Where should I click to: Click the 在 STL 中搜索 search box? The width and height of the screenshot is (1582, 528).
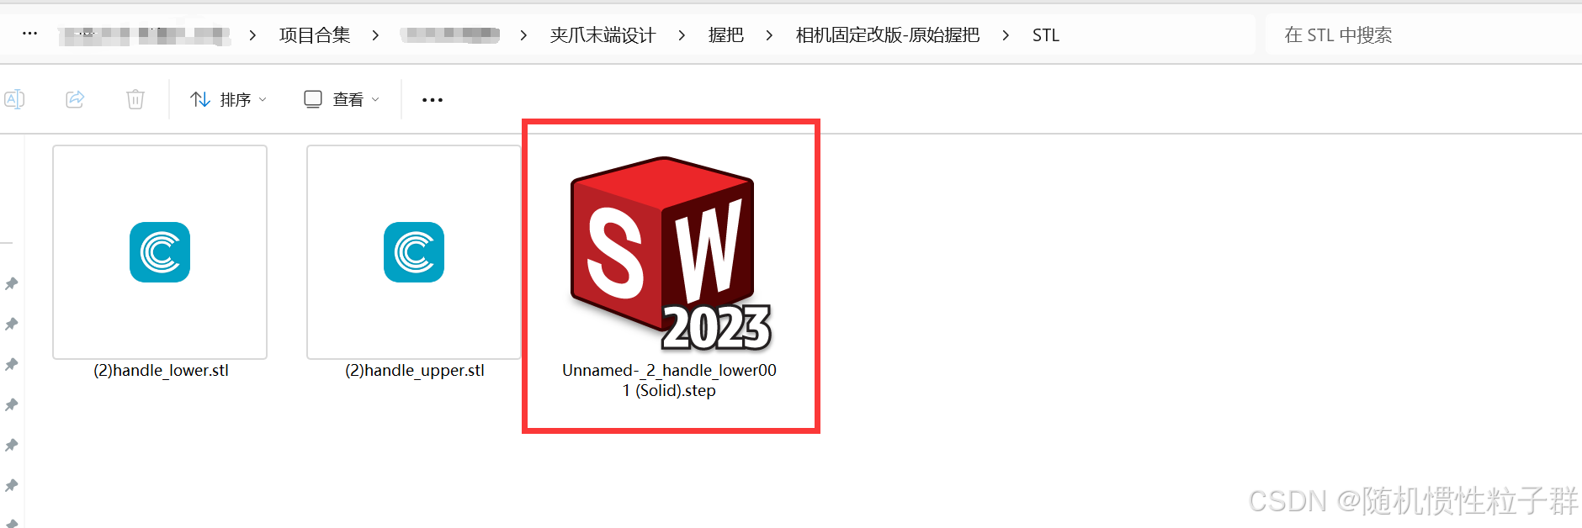(1422, 35)
